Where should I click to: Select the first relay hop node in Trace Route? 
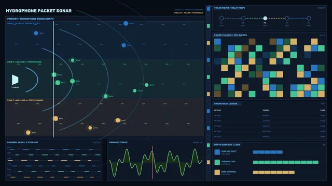click(x=222, y=19)
